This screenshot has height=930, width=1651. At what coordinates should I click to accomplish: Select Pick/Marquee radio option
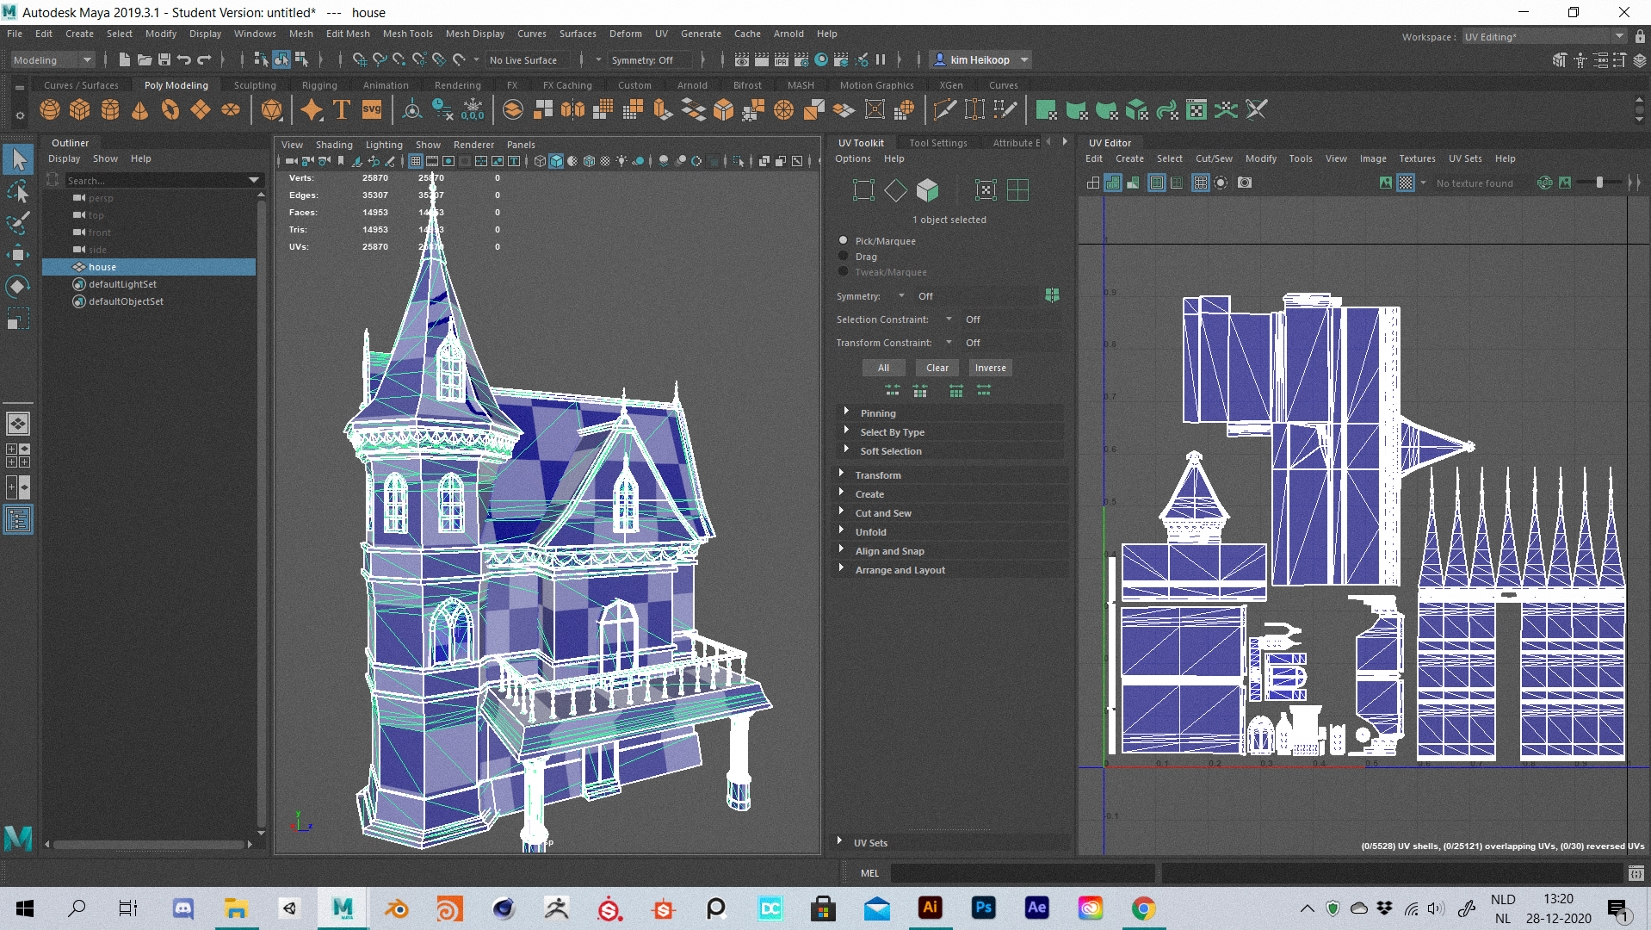point(844,241)
